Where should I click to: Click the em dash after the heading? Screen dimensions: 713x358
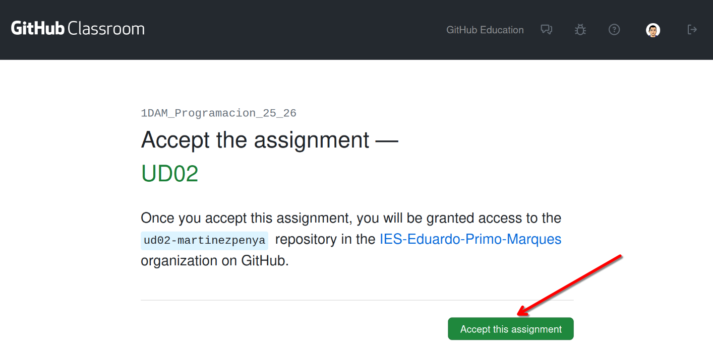pyautogui.click(x=387, y=140)
